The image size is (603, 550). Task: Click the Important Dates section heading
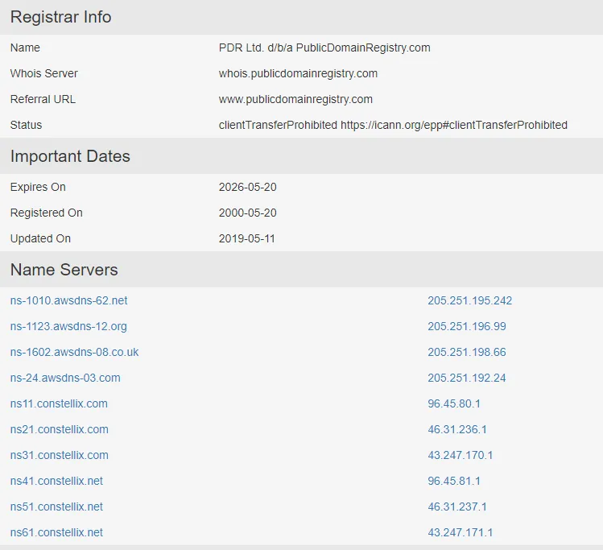[x=70, y=156]
